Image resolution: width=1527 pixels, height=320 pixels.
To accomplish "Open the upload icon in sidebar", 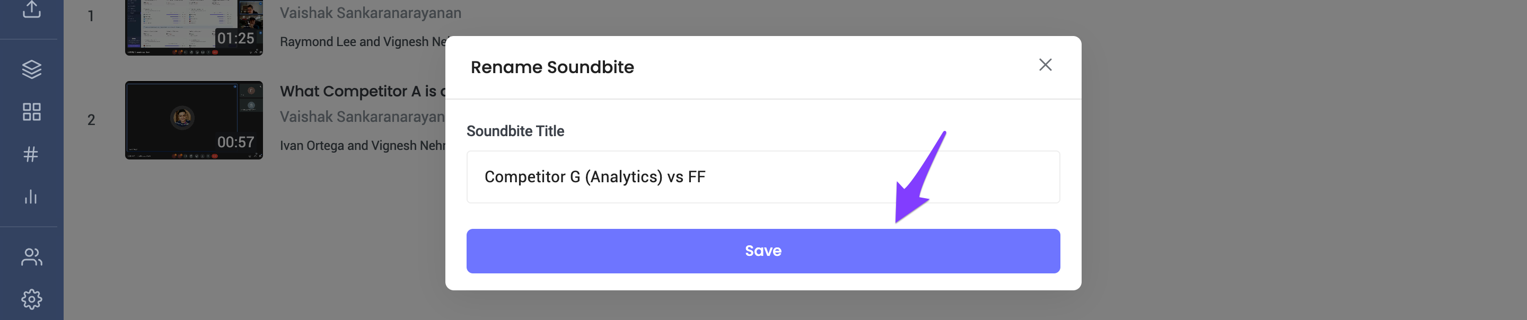I will click(x=31, y=9).
